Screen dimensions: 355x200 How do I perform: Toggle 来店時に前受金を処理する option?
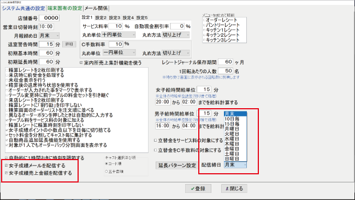[7, 75]
